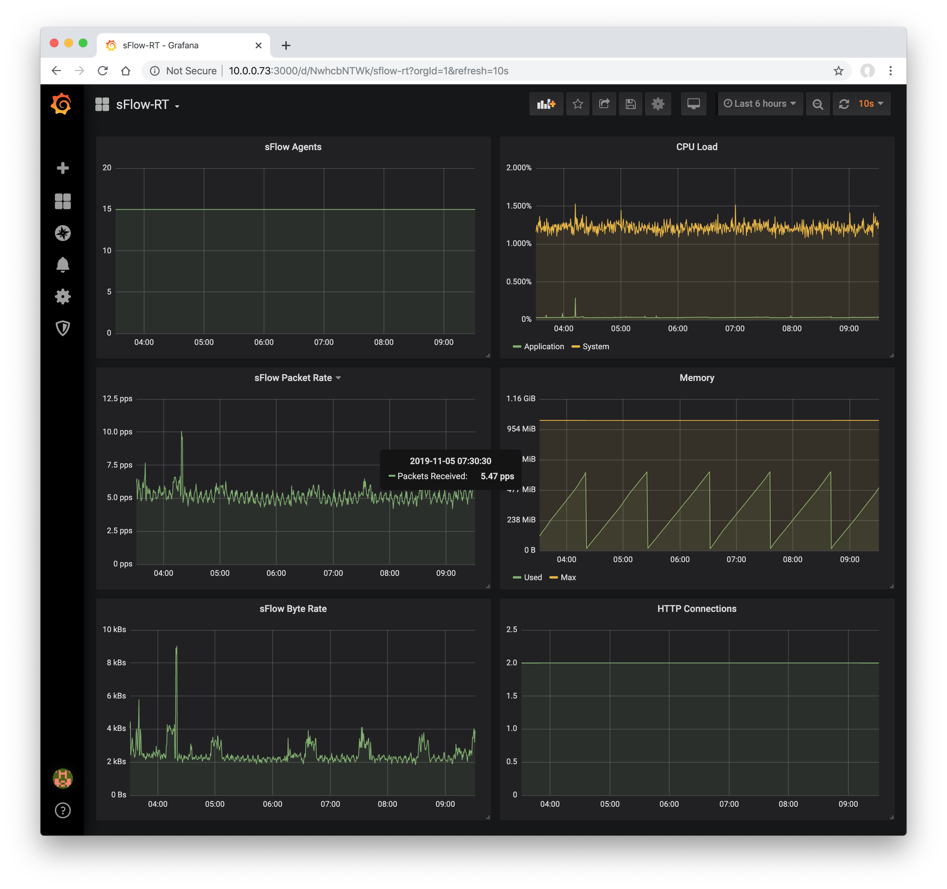Cycle view mode with the monitor icon
Screen dimensions: 947x889
(693, 104)
